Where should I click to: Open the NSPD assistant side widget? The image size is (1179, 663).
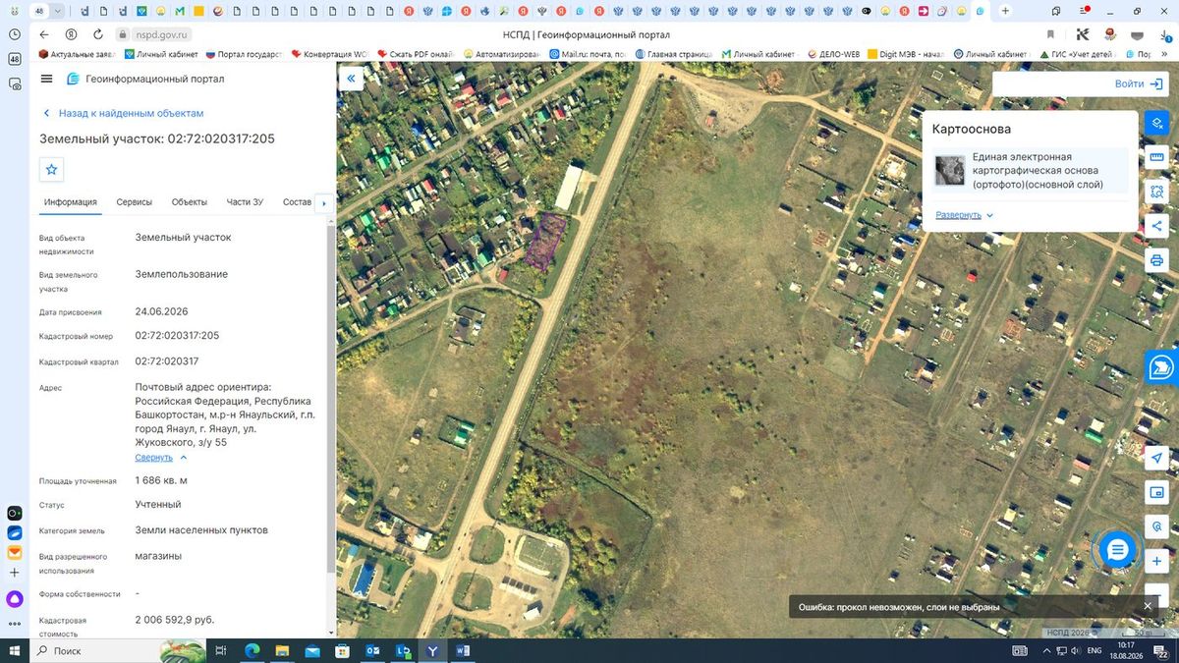(1161, 367)
